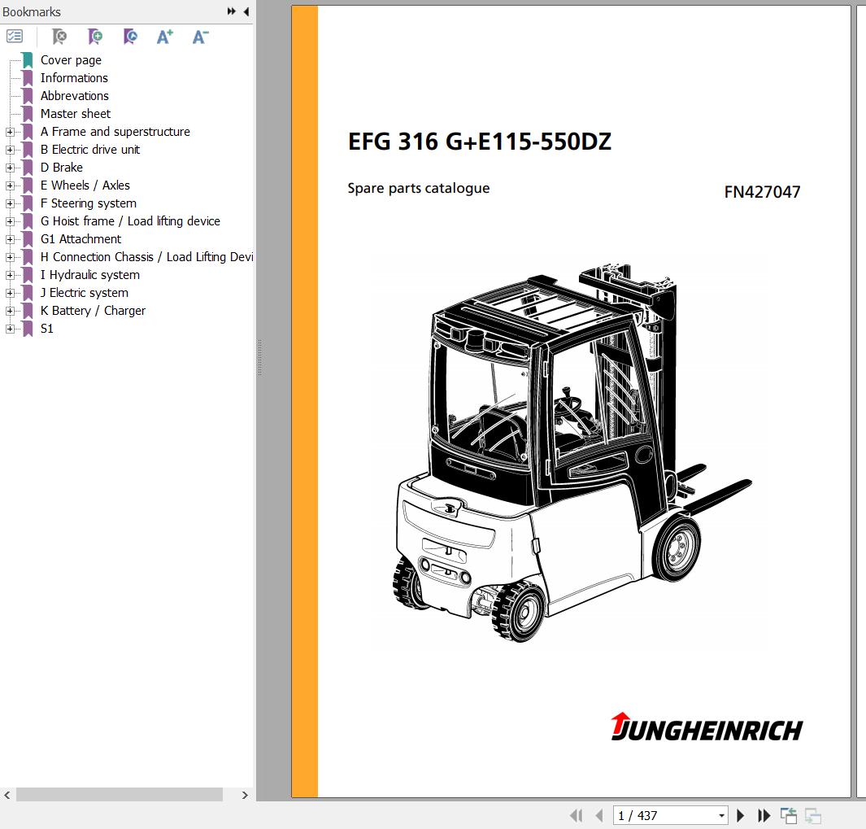Viewport: 866px width, 829px height.
Task: Expand the A Frame and superstructure bookmark
Action: coord(10,132)
